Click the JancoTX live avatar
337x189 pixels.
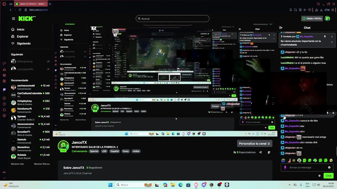tap(63, 146)
